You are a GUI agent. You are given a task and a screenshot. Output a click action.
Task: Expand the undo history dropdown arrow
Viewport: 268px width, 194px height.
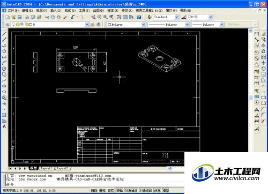78,17
